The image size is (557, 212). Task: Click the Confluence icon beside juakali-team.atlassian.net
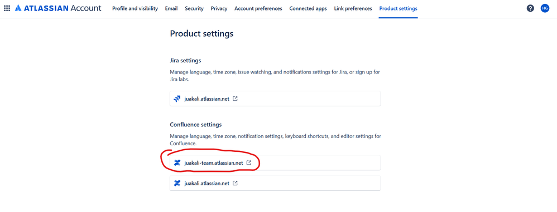click(x=177, y=163)
